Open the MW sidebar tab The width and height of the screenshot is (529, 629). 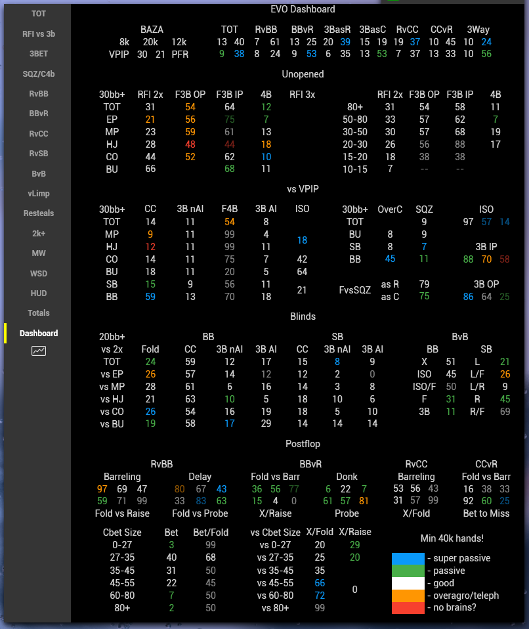[x=39, y=253]
